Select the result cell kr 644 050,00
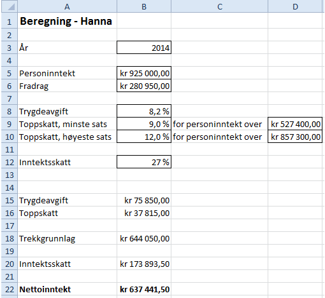This screenshot has width=325, height=298. coord(144,238)
